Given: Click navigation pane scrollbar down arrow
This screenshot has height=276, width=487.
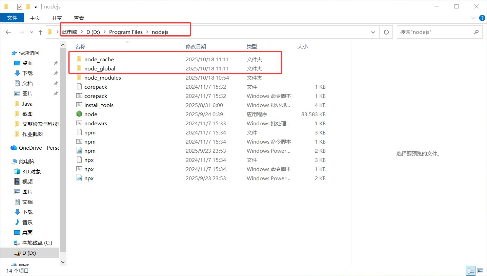Looking at the screenshot, I should point(63,262).
